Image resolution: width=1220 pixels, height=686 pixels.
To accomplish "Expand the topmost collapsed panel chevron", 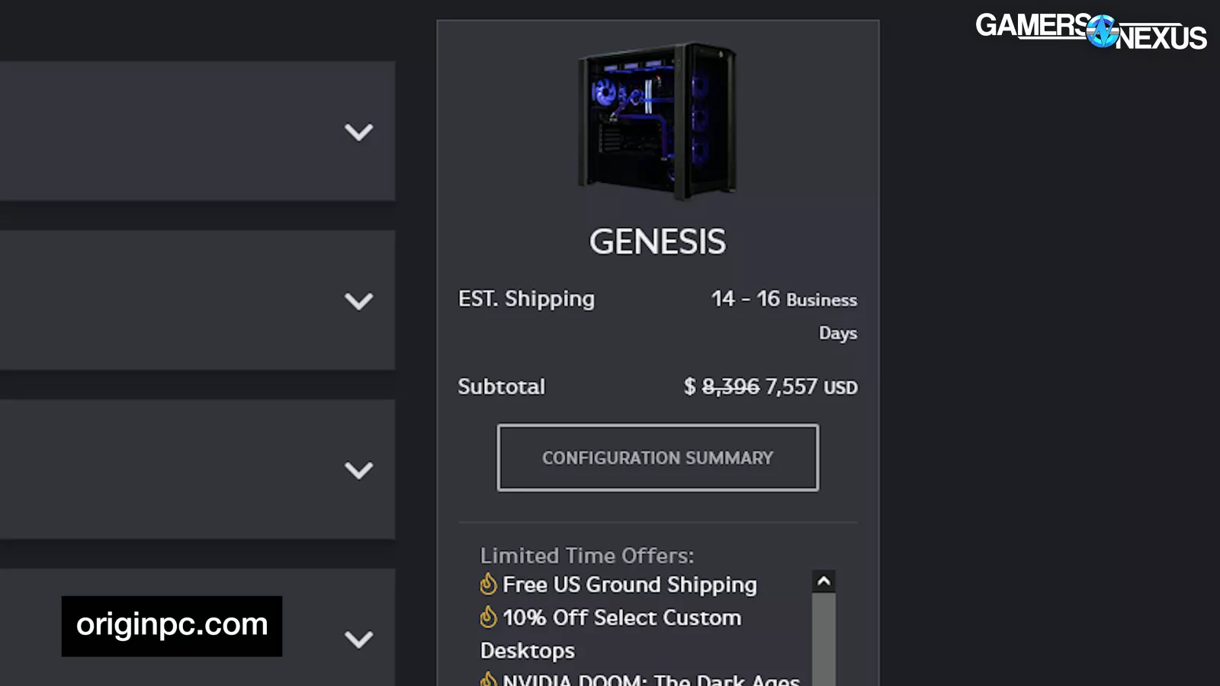I will click(x=358, y=132).
